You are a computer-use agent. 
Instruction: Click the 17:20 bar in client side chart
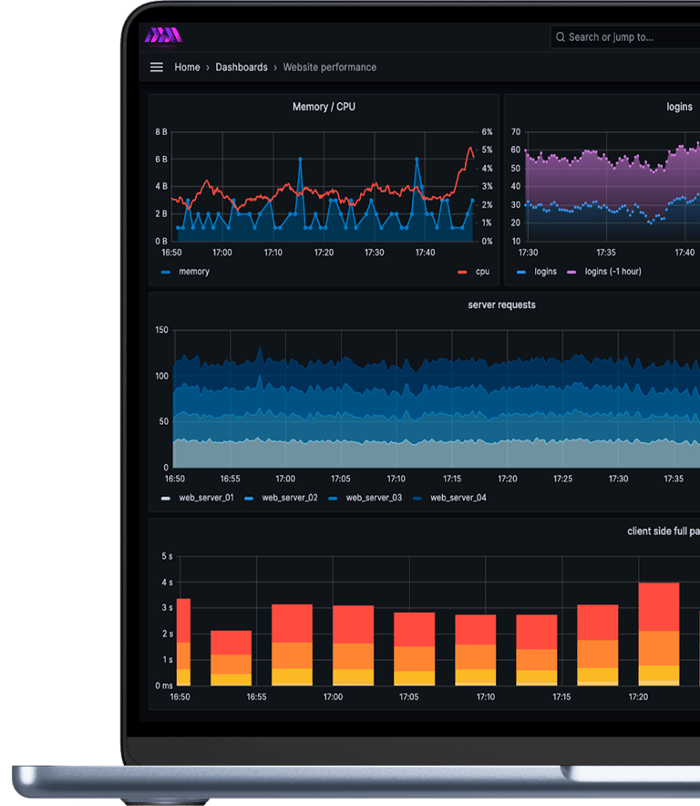(658, 634)
